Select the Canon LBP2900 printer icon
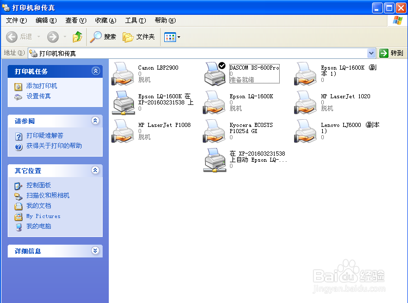408x303 pixels. click(x=123, y=74)
